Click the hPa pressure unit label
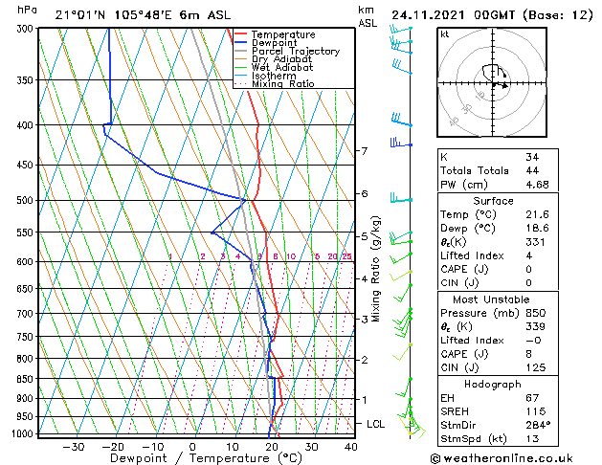 (x=27, y=11)
